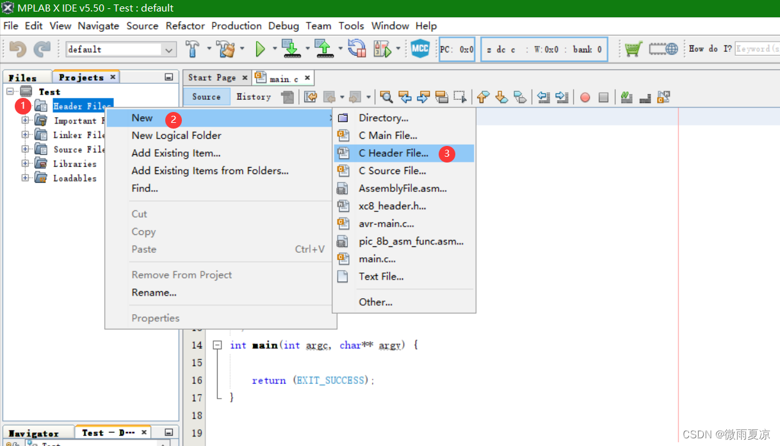Click the Hold in Reset icon
Screen dimensions: 780x446
point(356,49)
